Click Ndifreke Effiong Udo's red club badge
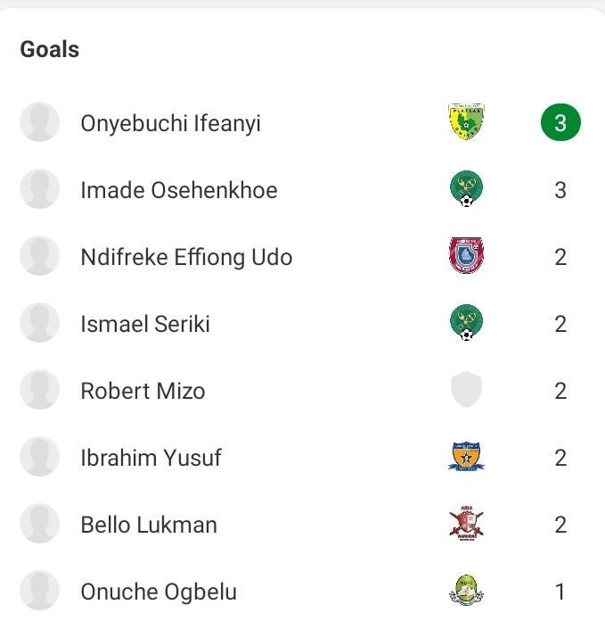The width and height of the screenshot is (605, 621). [466, 257]
